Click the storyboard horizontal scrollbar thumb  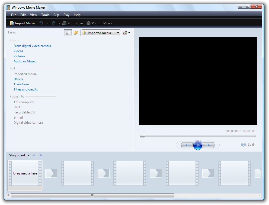pos(93,195)
